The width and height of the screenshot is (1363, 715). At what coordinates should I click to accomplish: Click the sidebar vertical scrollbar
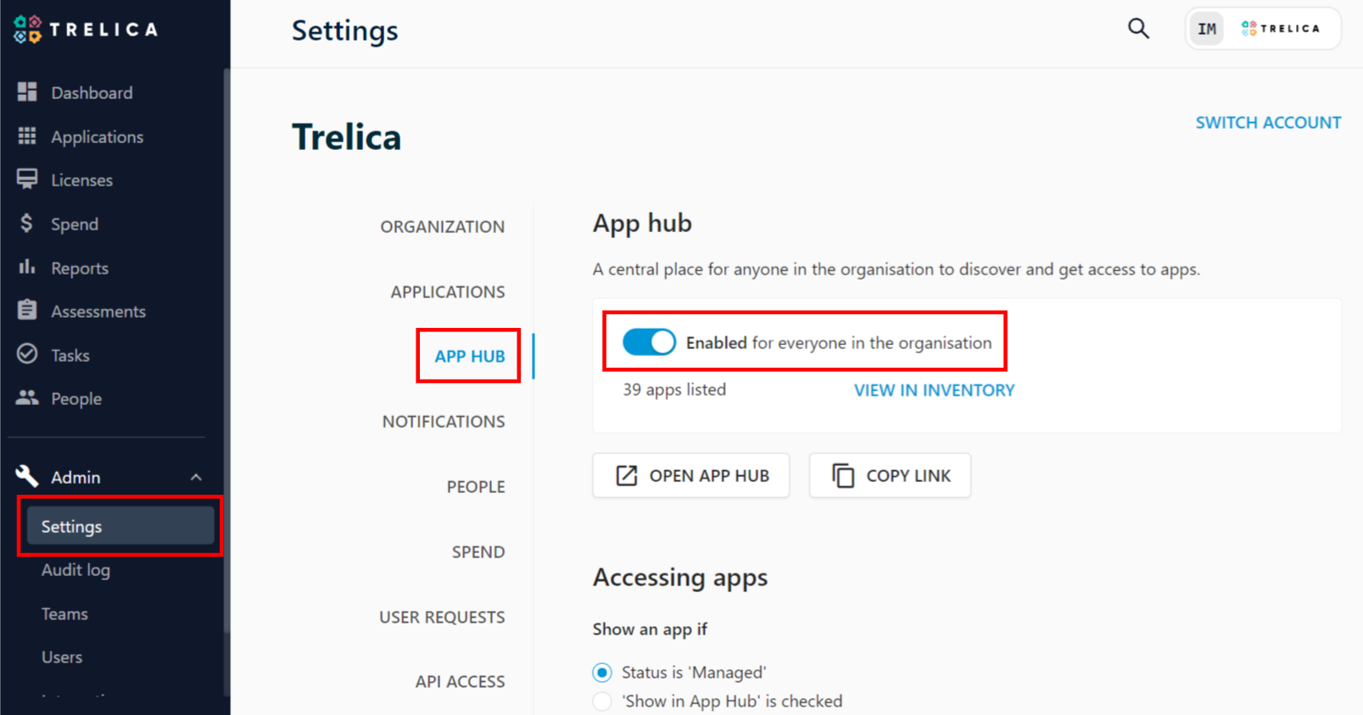point(226,351)
